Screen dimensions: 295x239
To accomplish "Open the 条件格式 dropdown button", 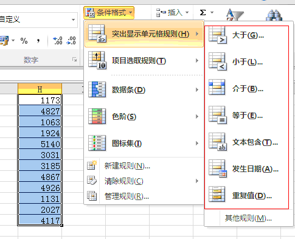I will point(109,13).
